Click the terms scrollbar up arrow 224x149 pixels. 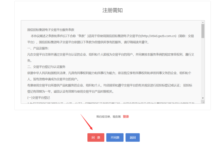[203, 22]
